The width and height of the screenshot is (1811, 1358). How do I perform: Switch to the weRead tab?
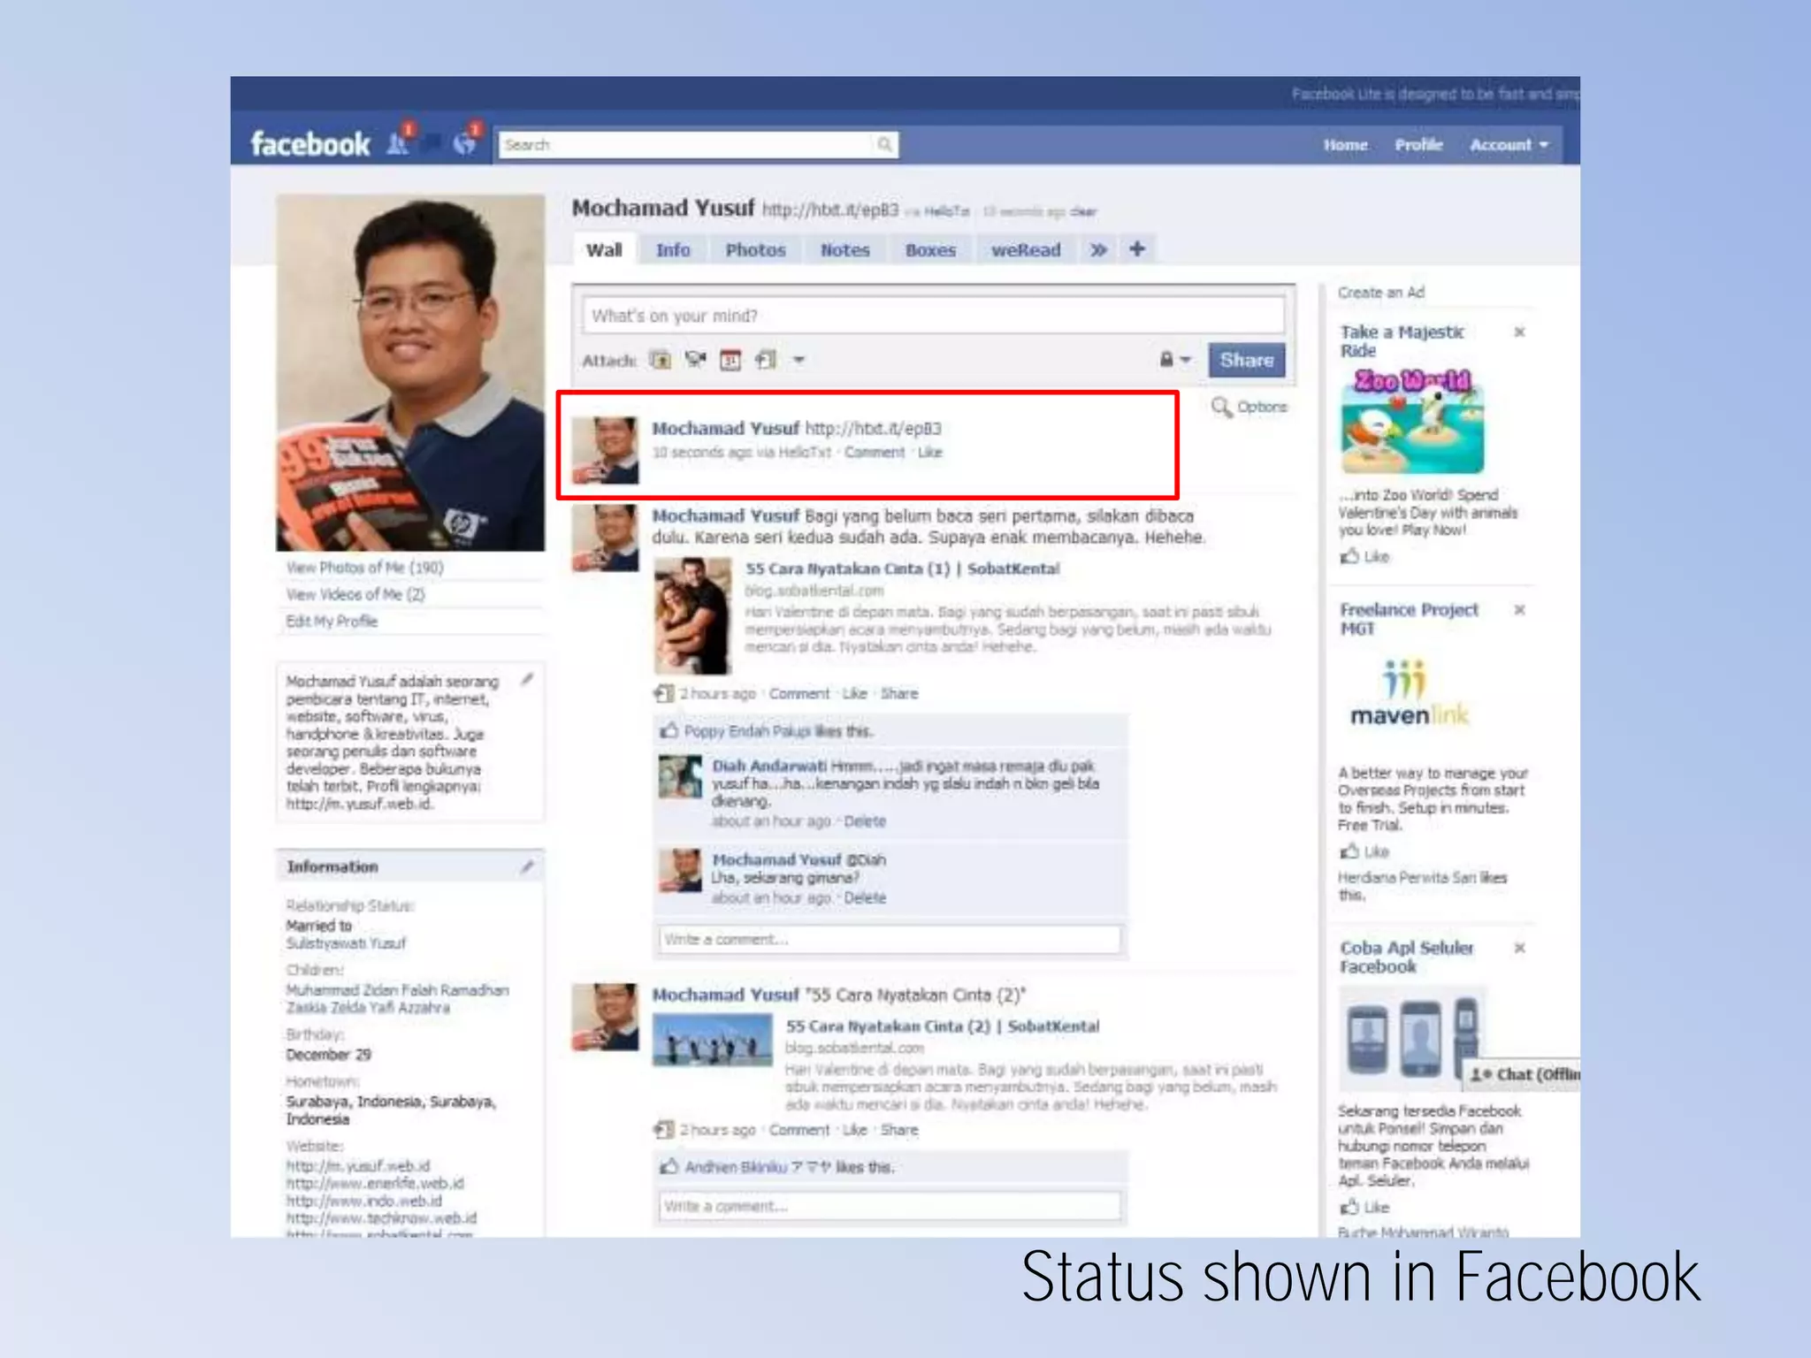[x=1026, y=250]
